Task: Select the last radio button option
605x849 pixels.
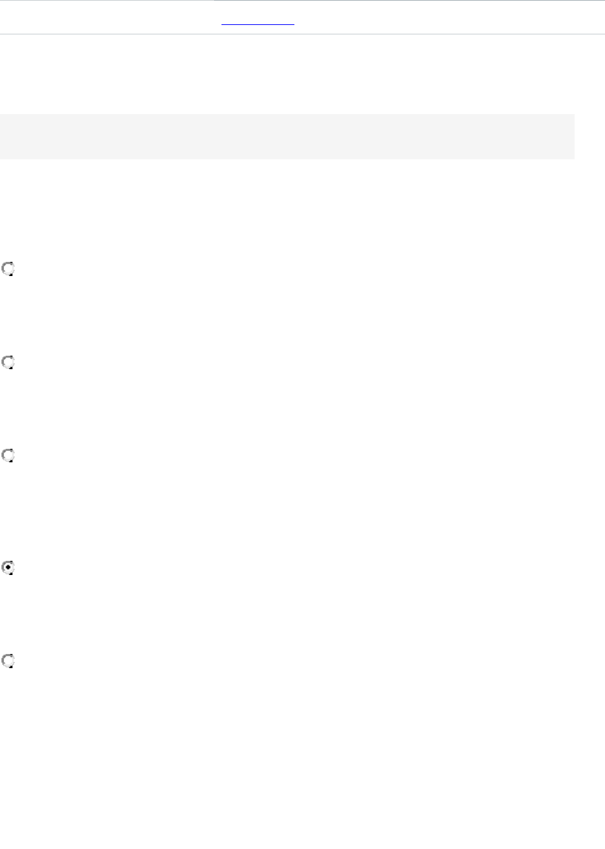Action: pyautogui.click(x=9, y=662)
